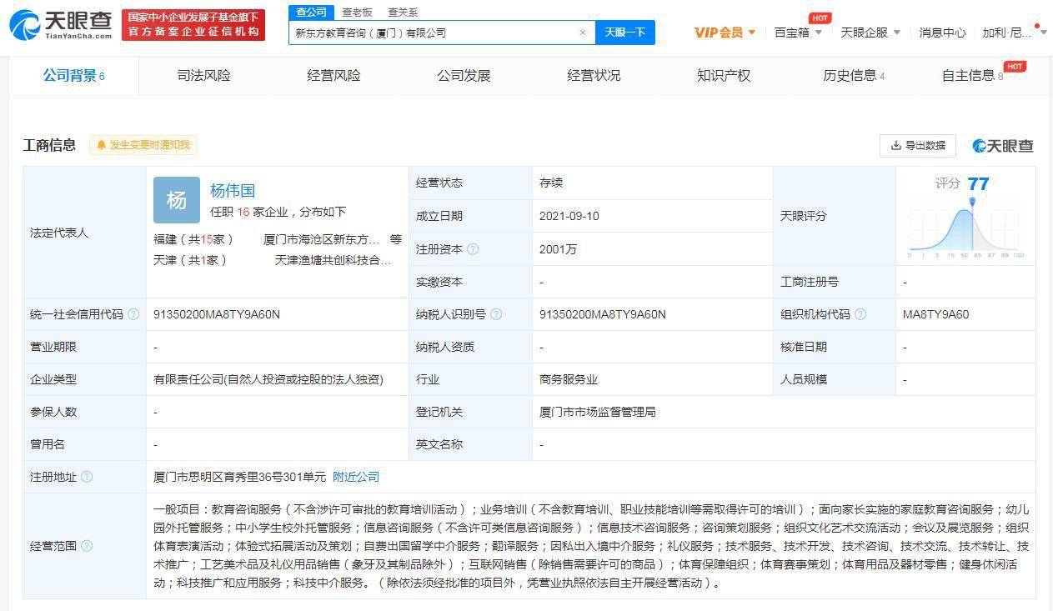Open the 加利·尼 user account dropdown
The height and width of the screenshot is (611, 1053).
pos(1014,33)
